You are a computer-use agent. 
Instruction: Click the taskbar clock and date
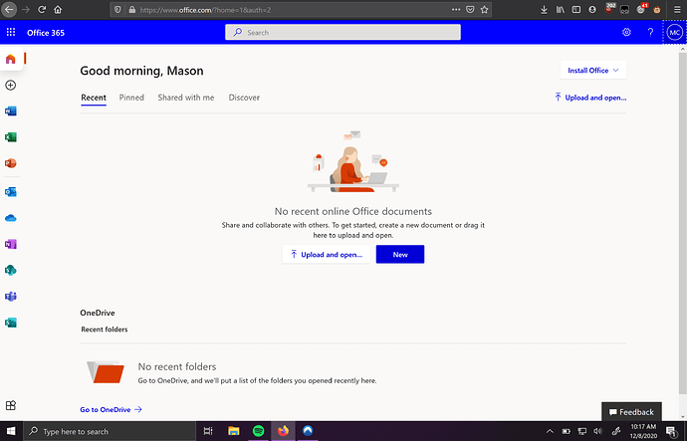pos(643,431)
